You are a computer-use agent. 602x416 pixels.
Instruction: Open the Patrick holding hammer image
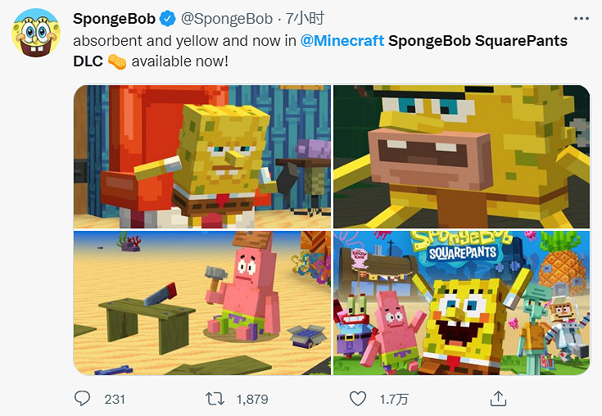[202, 302]
